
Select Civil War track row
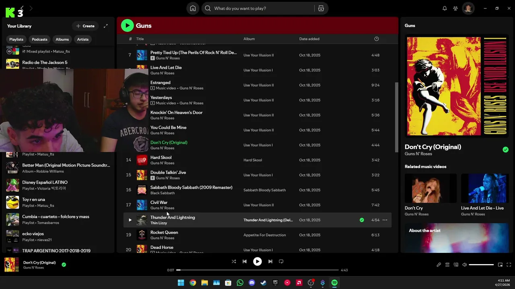[257, 205]
